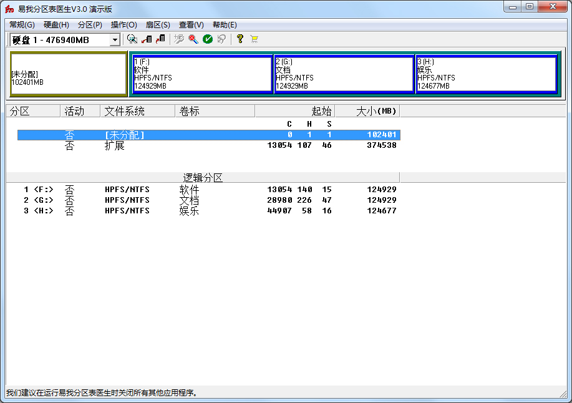
Task: Click the 大小(MB) column header
Action: [x=367, y=111]
